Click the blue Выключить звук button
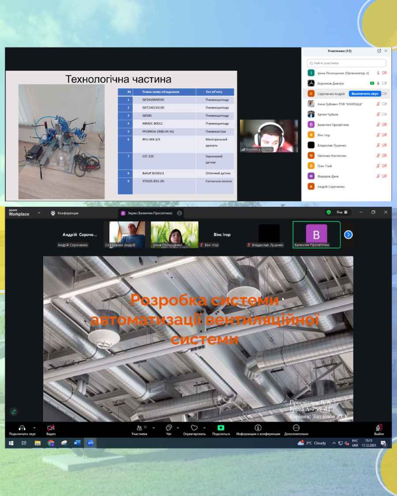 [364, 93]
